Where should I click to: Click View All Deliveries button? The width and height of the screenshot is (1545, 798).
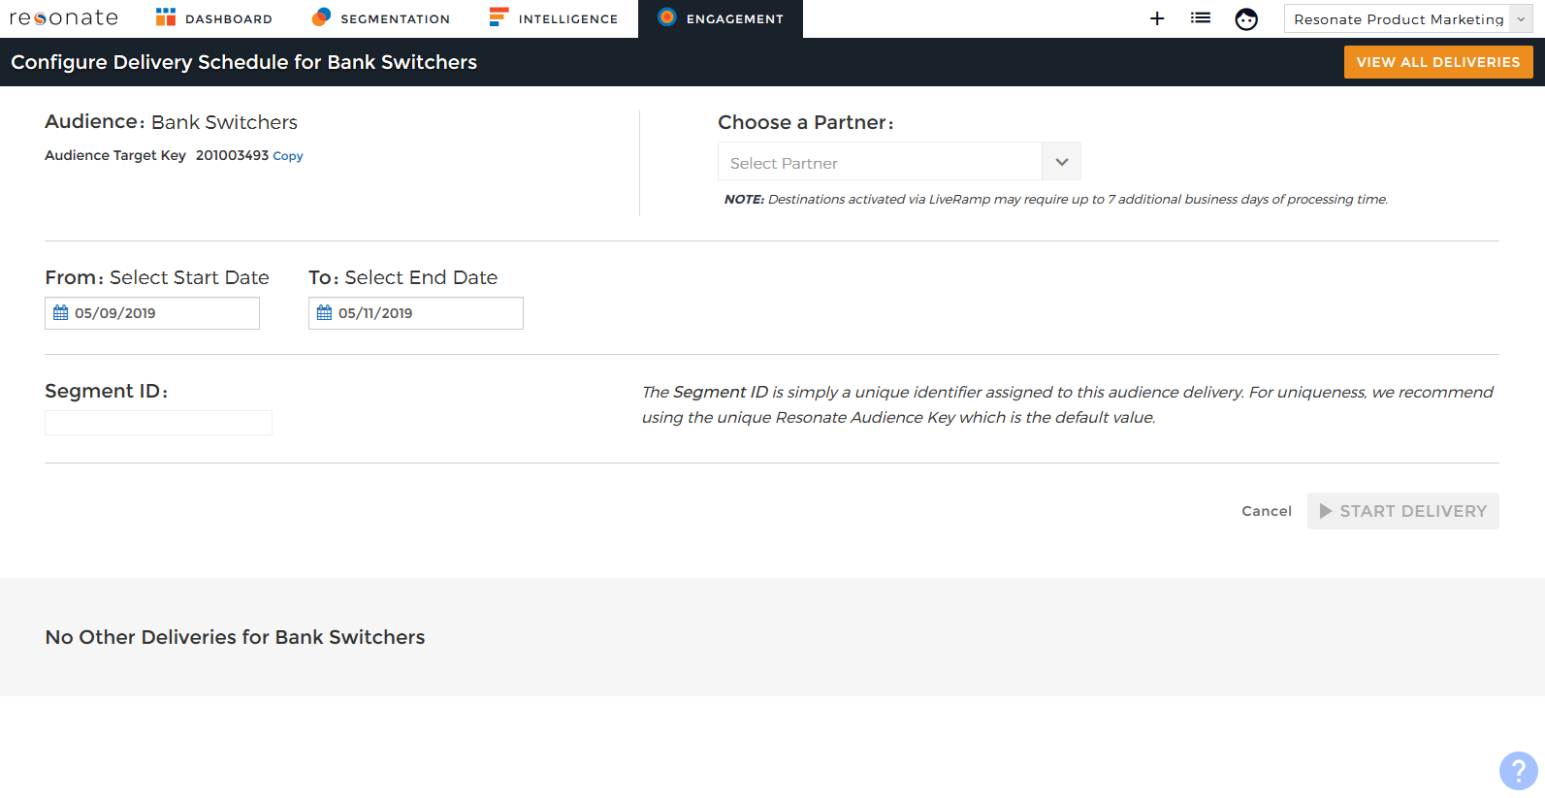(1438, 62)
